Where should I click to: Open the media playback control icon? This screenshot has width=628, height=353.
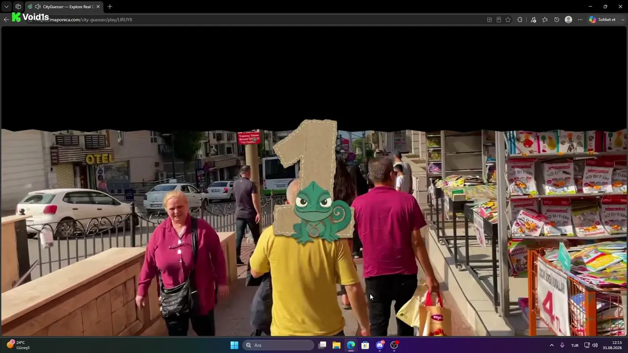[533, 20]
